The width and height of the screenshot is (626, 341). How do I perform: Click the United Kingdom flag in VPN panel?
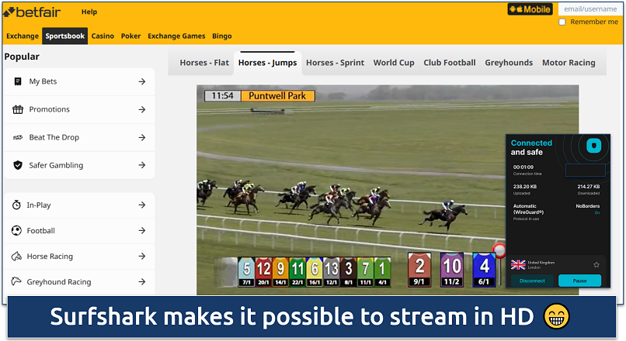pos(518,264)
